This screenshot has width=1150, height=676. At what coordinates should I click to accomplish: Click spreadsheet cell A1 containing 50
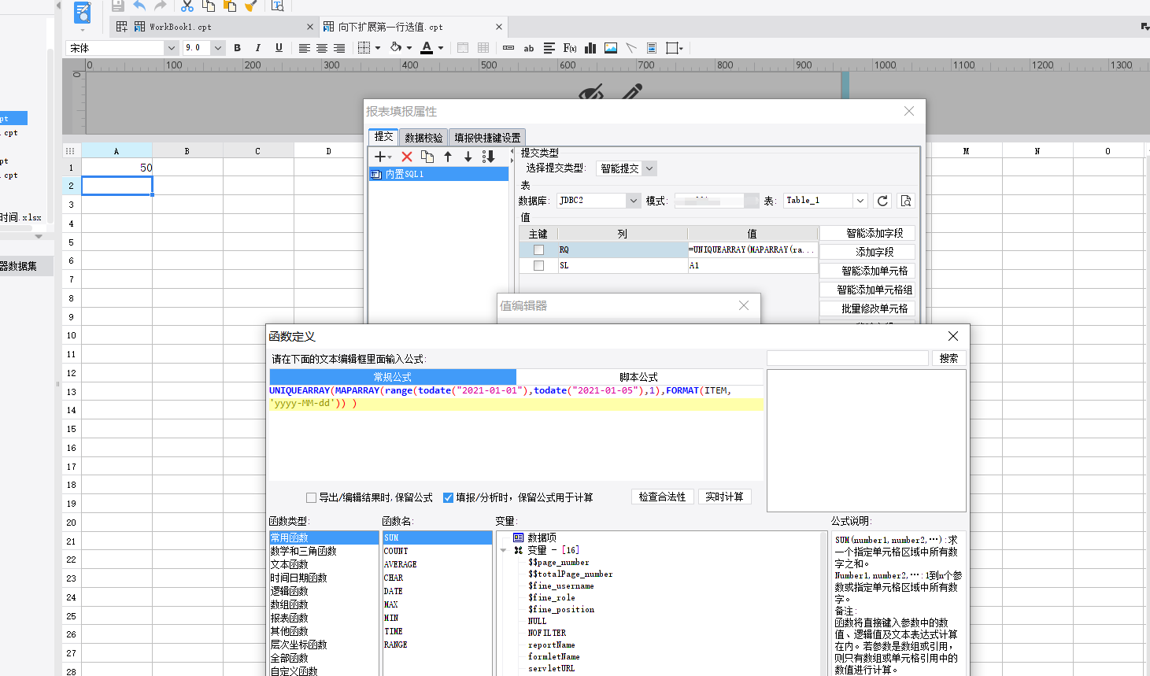116,168
